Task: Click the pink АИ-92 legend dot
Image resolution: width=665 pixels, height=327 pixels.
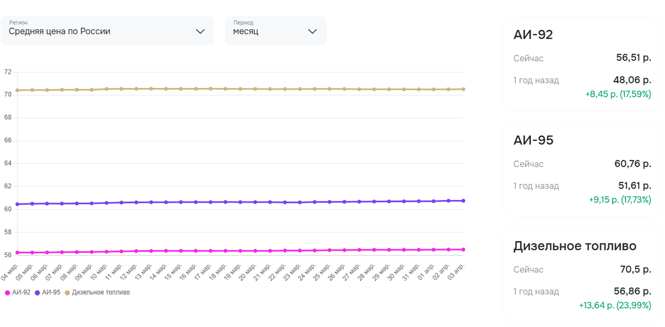Action: click(7, 293)
